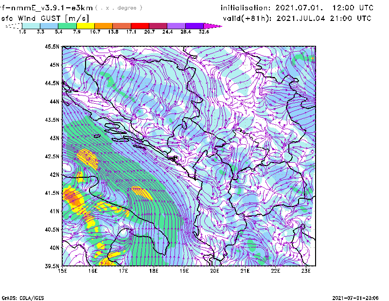Click the crimson 20.7–24.4 legend swatch
Screen dimensions: 389x301
coord(158,26)
